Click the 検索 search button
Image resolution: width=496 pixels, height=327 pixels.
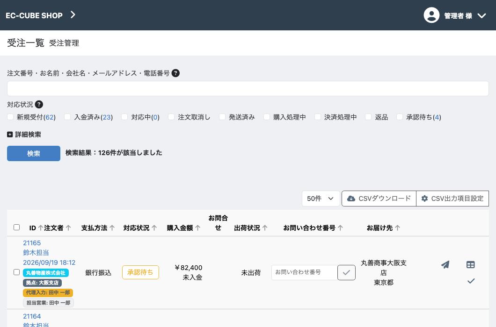34,153
